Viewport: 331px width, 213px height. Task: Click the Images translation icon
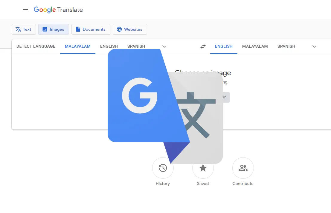(x=45, y=29)
